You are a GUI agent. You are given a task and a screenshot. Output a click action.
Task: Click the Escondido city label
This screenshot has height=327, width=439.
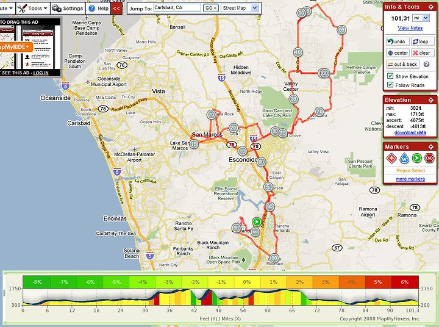pyautogui.click(x=243, y=160)
